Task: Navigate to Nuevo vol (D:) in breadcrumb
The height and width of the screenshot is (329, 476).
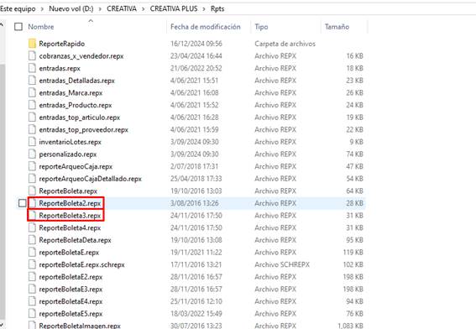Action: coord(71,8)
